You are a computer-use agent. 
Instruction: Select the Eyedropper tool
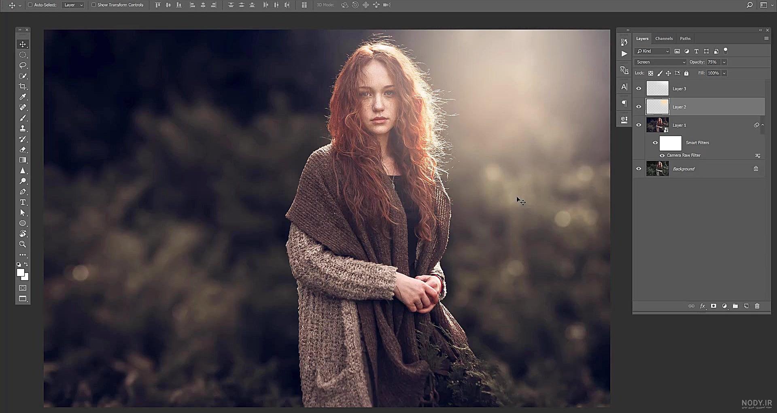coord(23,97)
